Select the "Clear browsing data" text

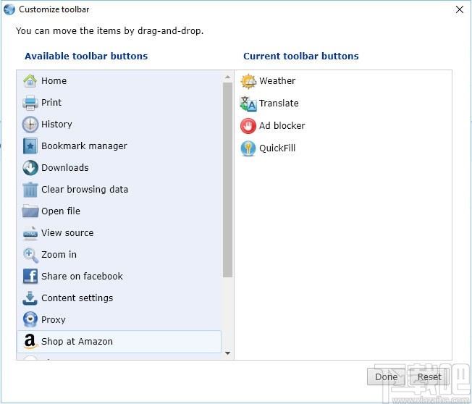85,190
